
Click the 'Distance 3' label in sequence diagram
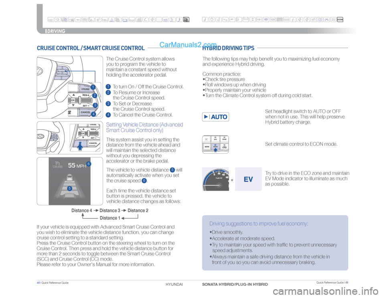pyautogui.click(x=110, y=210)
